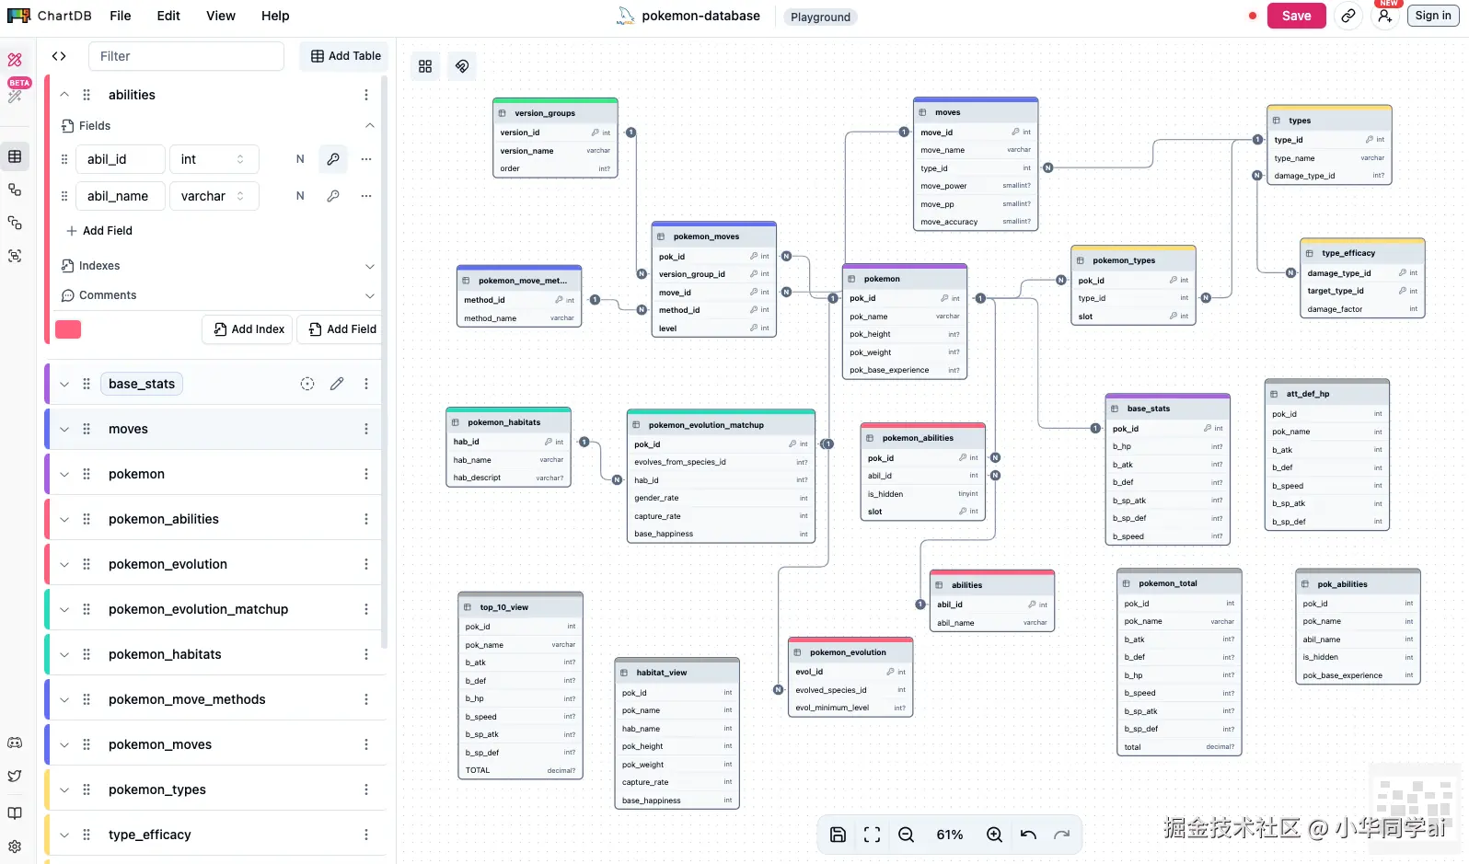Open options for pokemon_moves table
1469x864 pixels.
[x=366, y=744]
